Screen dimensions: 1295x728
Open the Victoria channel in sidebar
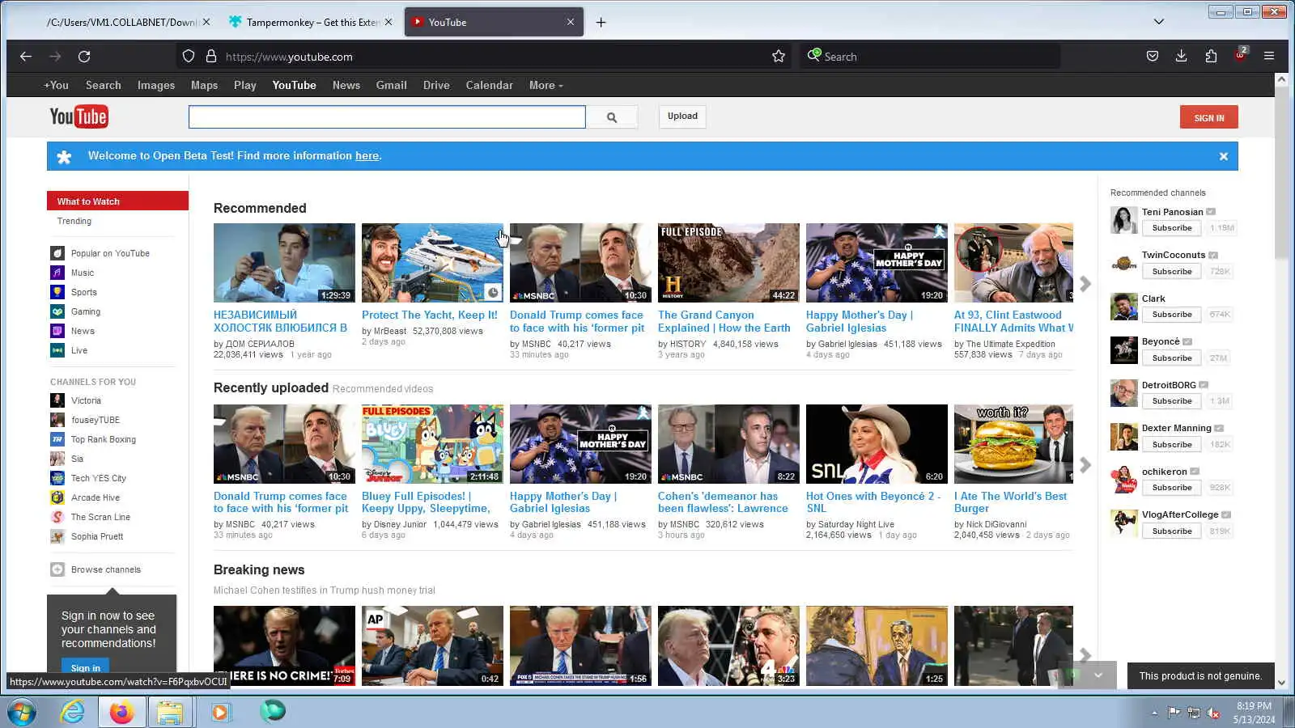pos(86,400)
